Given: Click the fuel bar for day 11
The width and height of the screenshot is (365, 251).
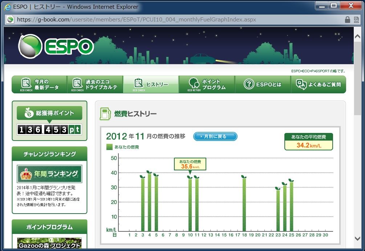Looking at the screenshot, I should pos(197,205).
